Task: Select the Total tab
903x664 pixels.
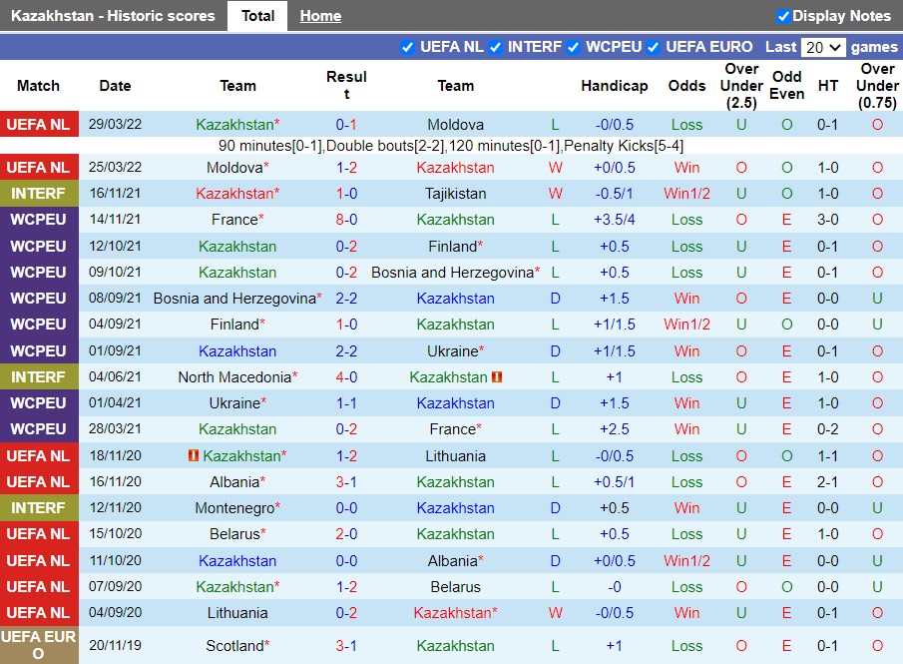Action: click(x=257, y=16)
